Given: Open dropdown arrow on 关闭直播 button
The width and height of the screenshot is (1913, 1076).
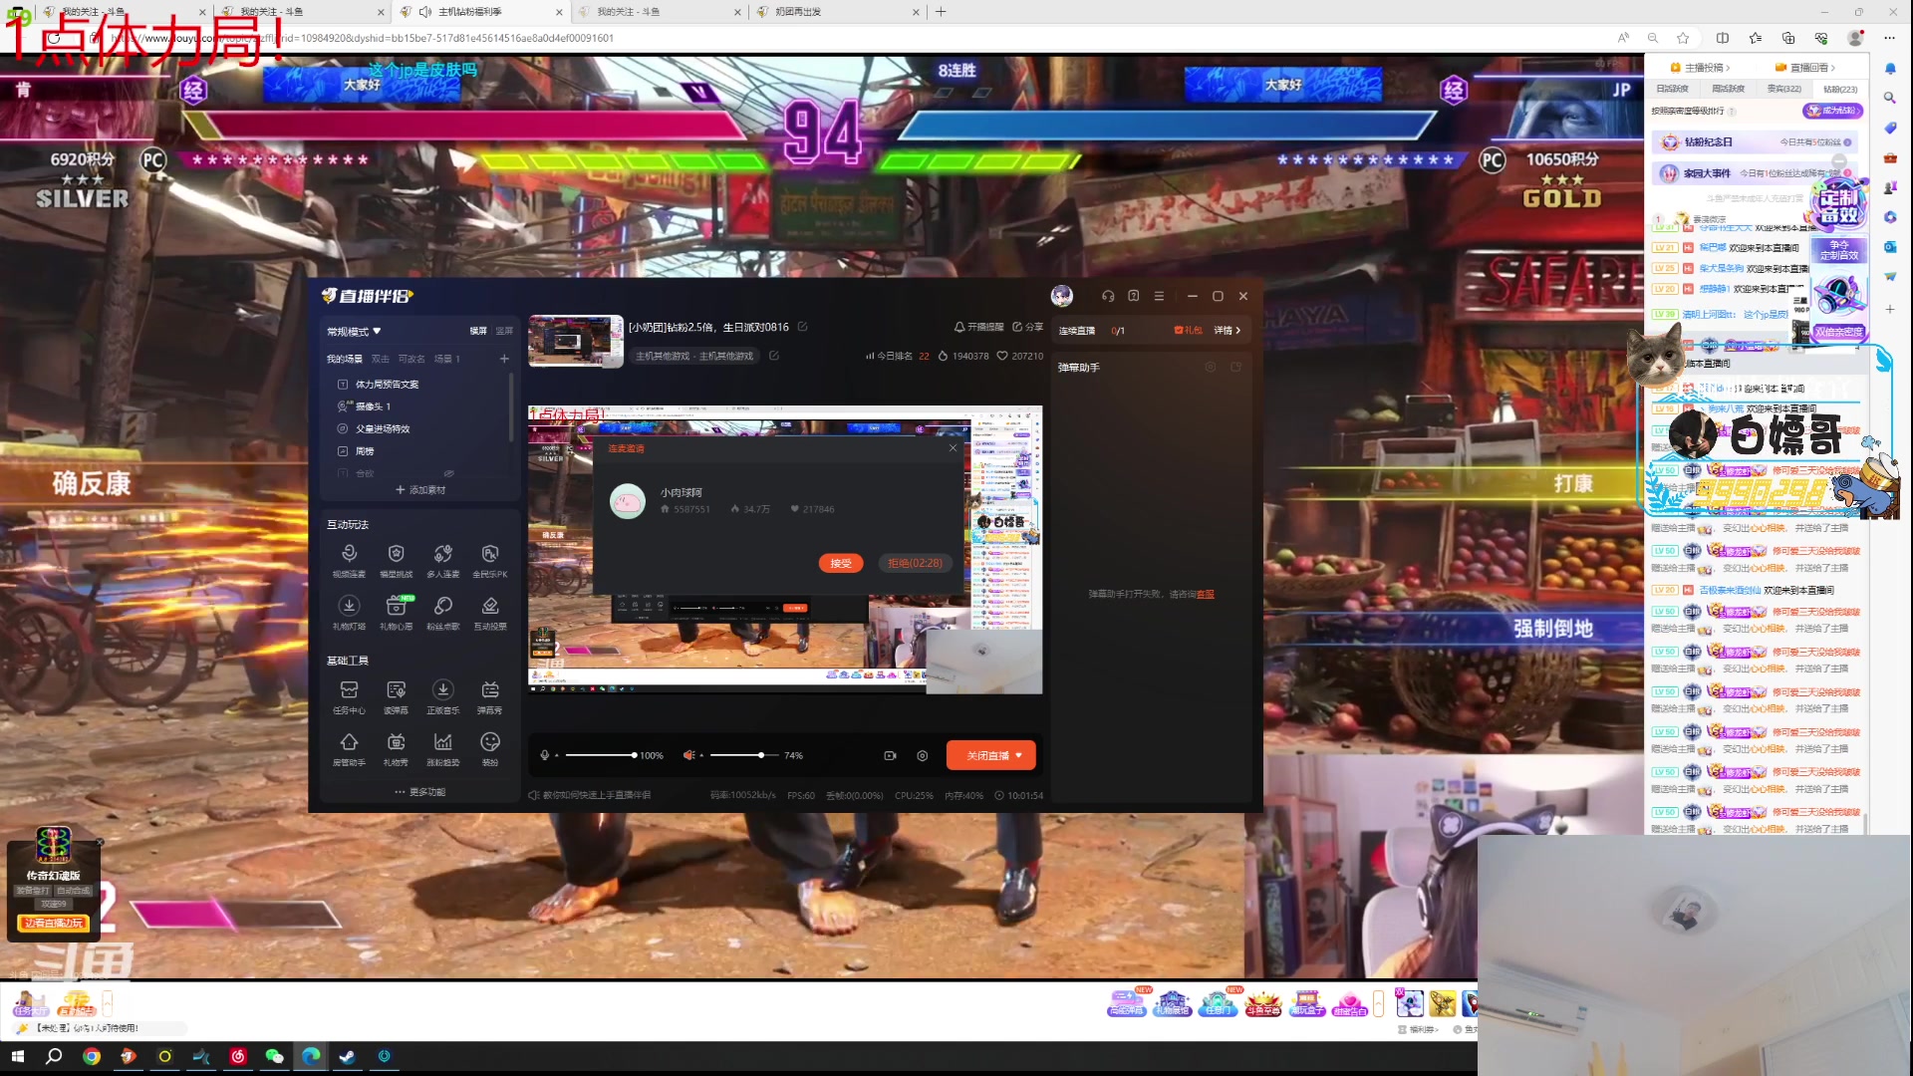Looking at the screenshot, I should 1019,755.
